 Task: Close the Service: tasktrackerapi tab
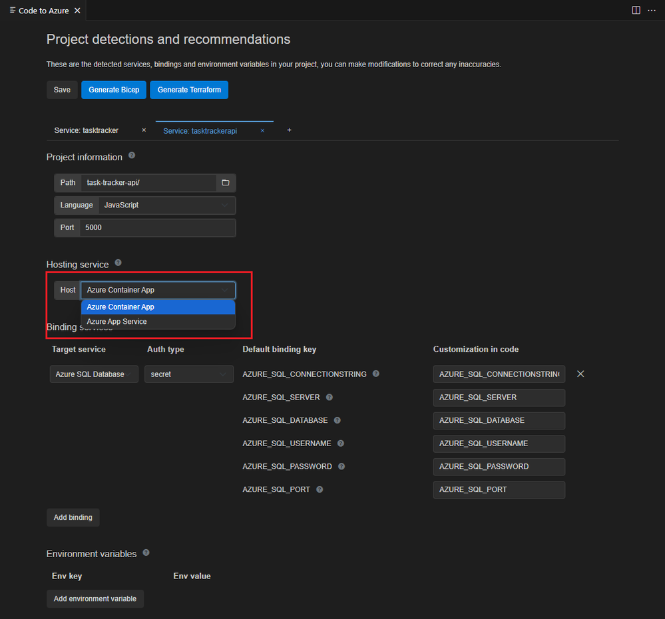pos(262,130)
